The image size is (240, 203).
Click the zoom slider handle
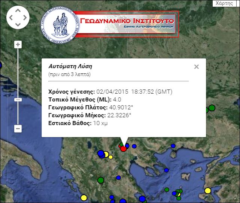pyautogui.click(x=18, y=100)
